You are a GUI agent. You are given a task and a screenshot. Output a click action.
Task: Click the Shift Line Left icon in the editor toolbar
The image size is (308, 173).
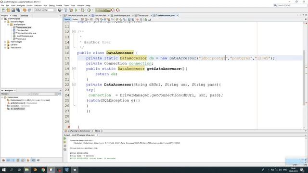click(129, 19)
